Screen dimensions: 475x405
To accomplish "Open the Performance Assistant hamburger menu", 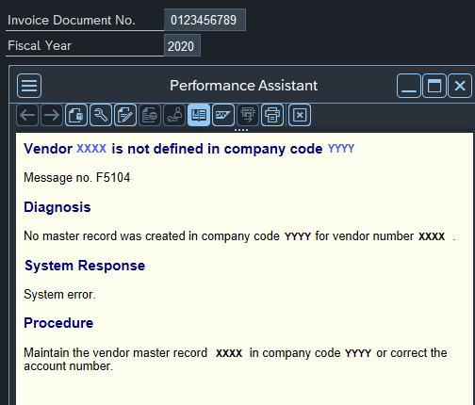I will click(x=29, y=86).
